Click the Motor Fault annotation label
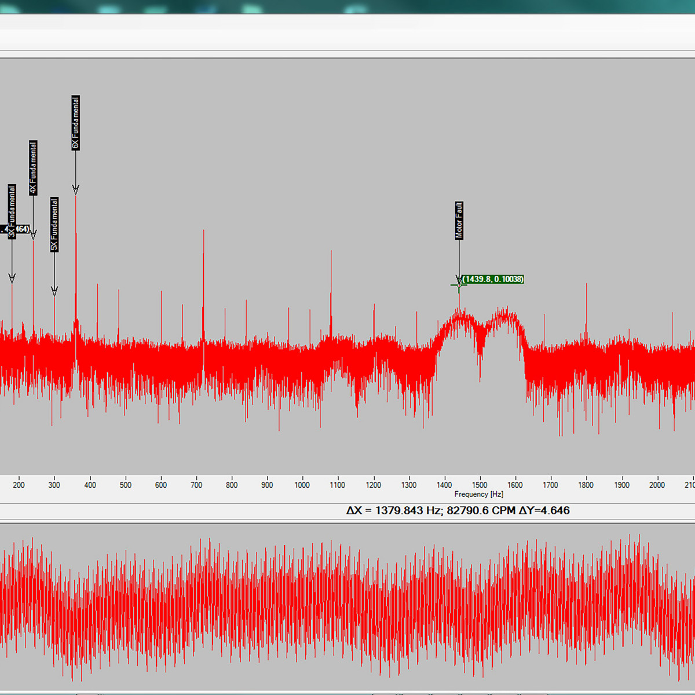Viewport: 695px width, 695px height. (459, 220)
